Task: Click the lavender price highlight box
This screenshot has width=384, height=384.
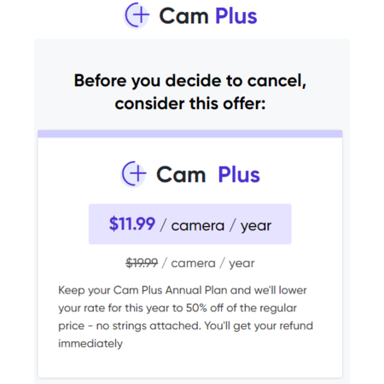Action: tap(190, 224)
